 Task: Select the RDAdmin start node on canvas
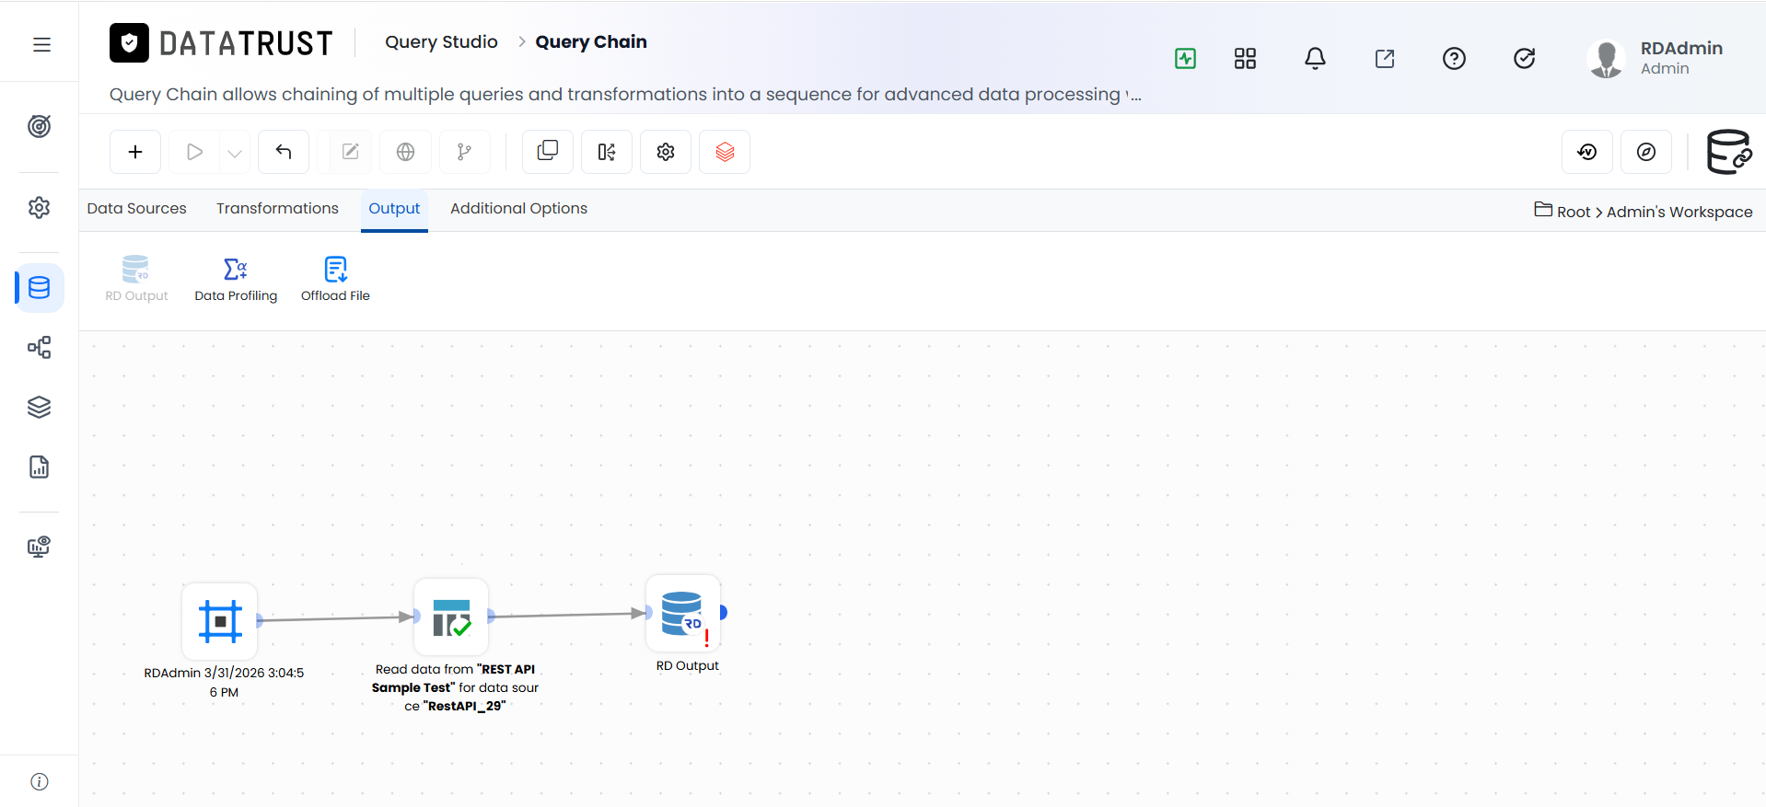220,621
